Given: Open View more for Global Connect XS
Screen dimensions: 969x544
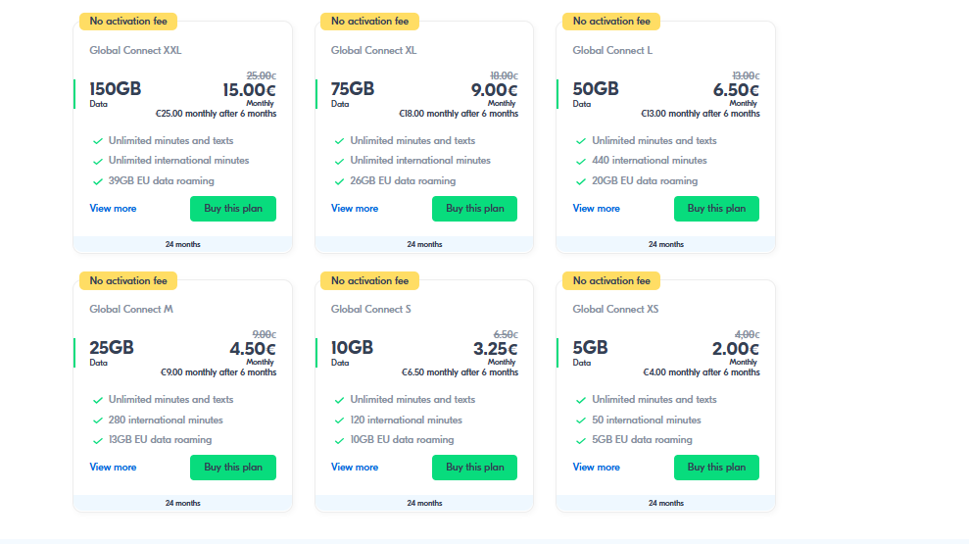Looking at the screenshot, I should tap(597, 468).
